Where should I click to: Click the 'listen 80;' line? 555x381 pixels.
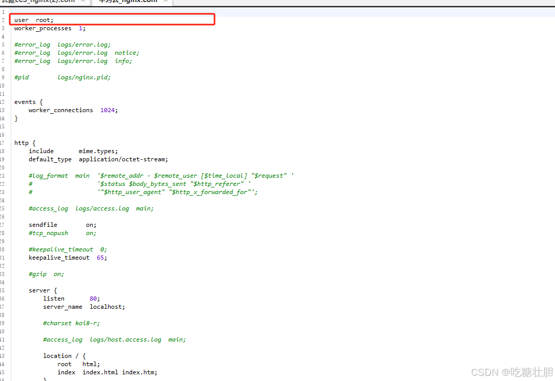(x=72, y=299)
